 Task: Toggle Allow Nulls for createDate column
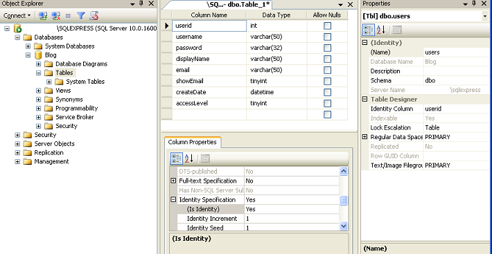coord(327,92)
